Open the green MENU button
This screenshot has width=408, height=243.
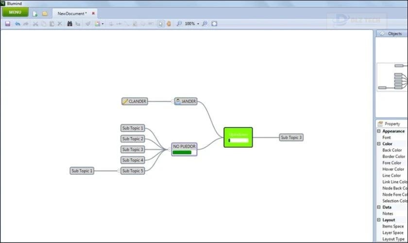click(x=15, y=12)
